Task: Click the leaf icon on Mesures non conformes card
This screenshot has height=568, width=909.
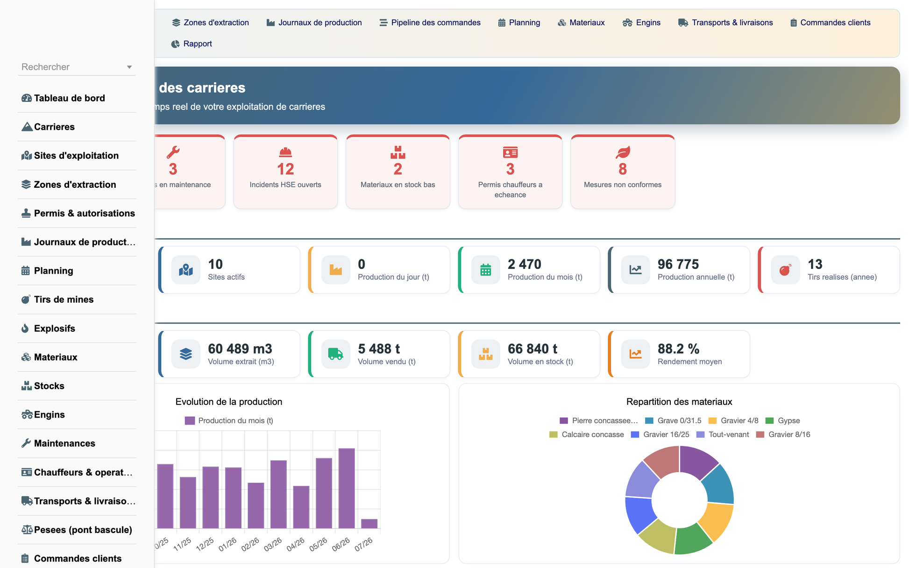Action: tap(623, 152)
